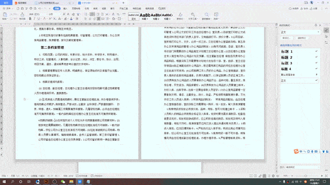The height and width of the screenshot is (185, 330).
Task: Increase font size with the larger A icon
Action: point(64,14)
